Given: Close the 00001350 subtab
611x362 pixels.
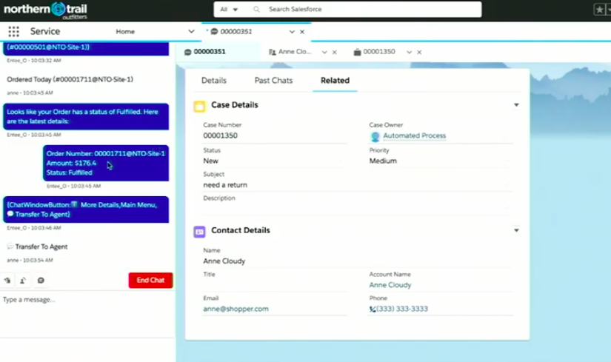Looking at the screenshot, I should pos(419,53).
